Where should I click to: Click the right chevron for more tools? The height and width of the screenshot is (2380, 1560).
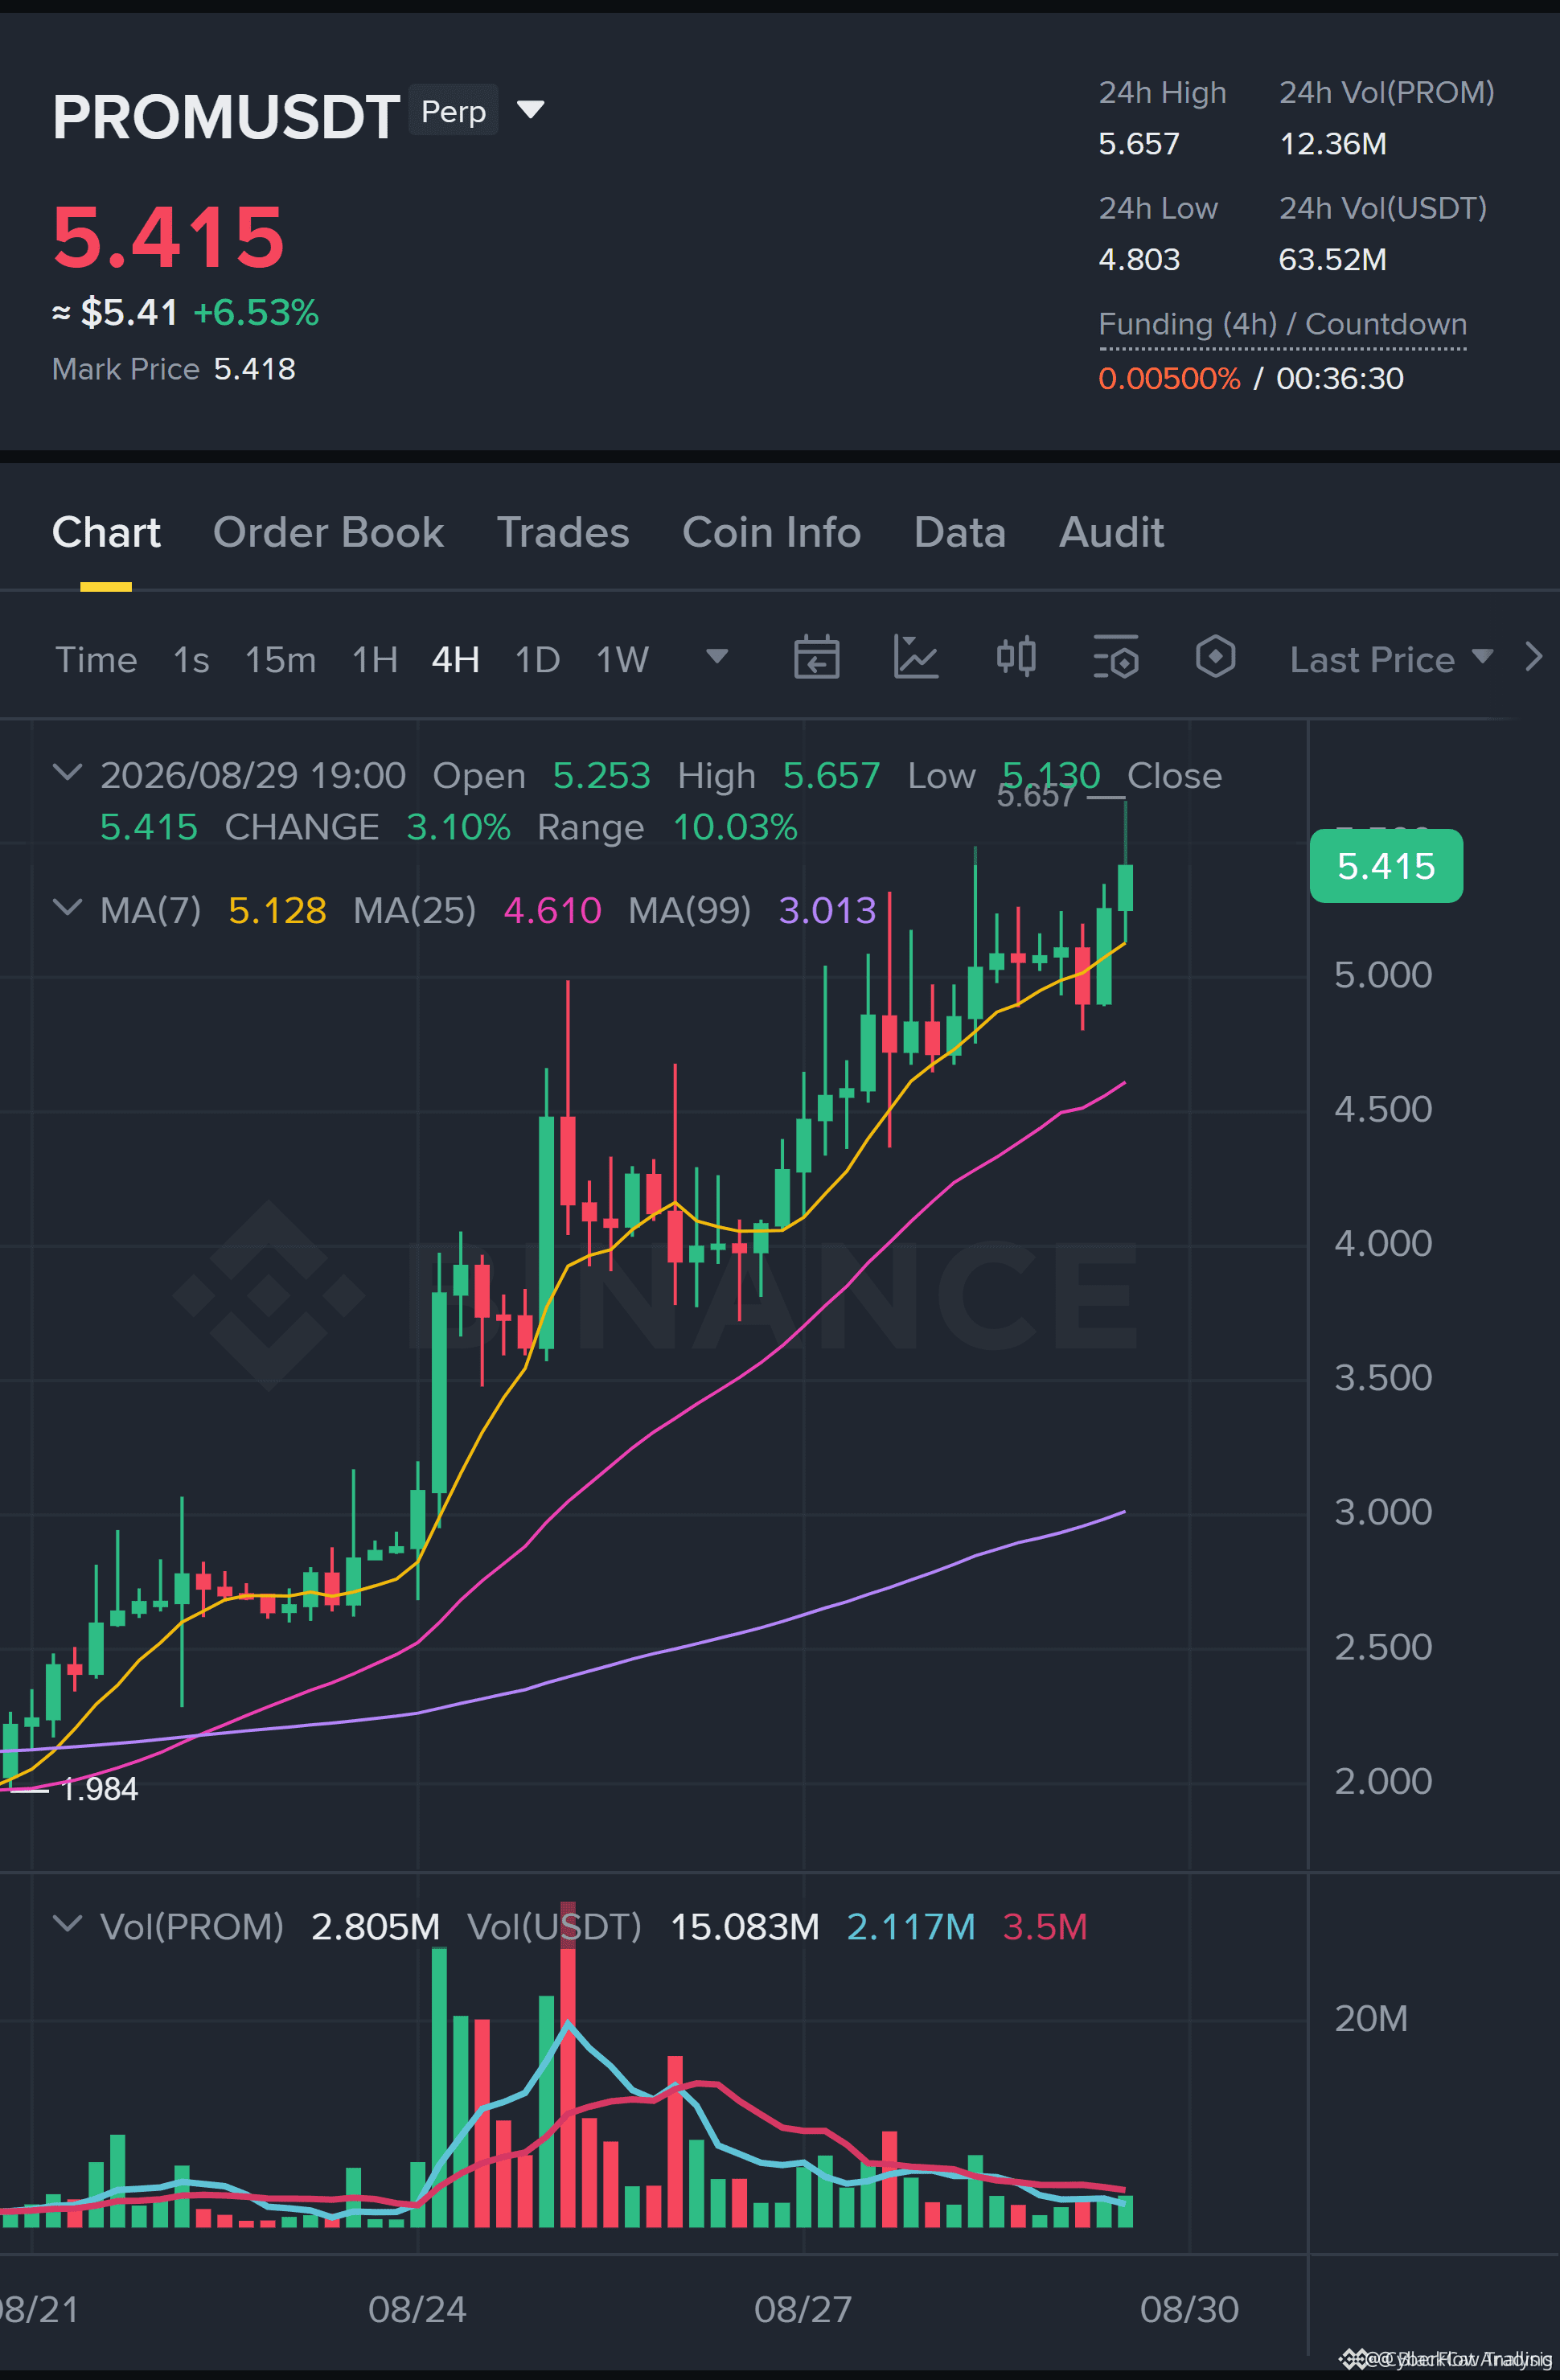(1534, 657)
